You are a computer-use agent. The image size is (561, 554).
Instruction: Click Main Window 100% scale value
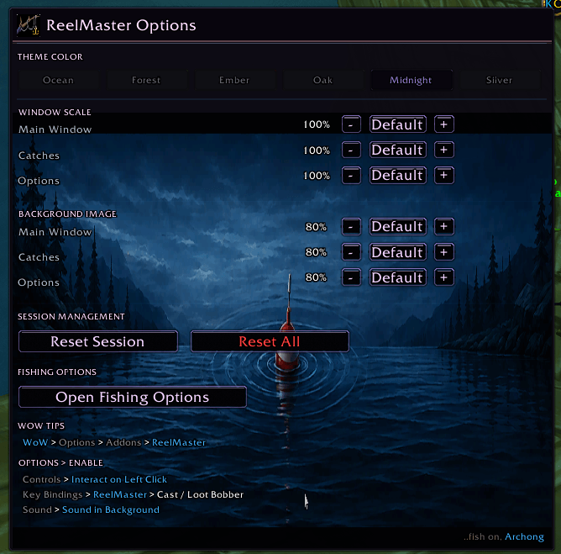click(x=317, y=124)
